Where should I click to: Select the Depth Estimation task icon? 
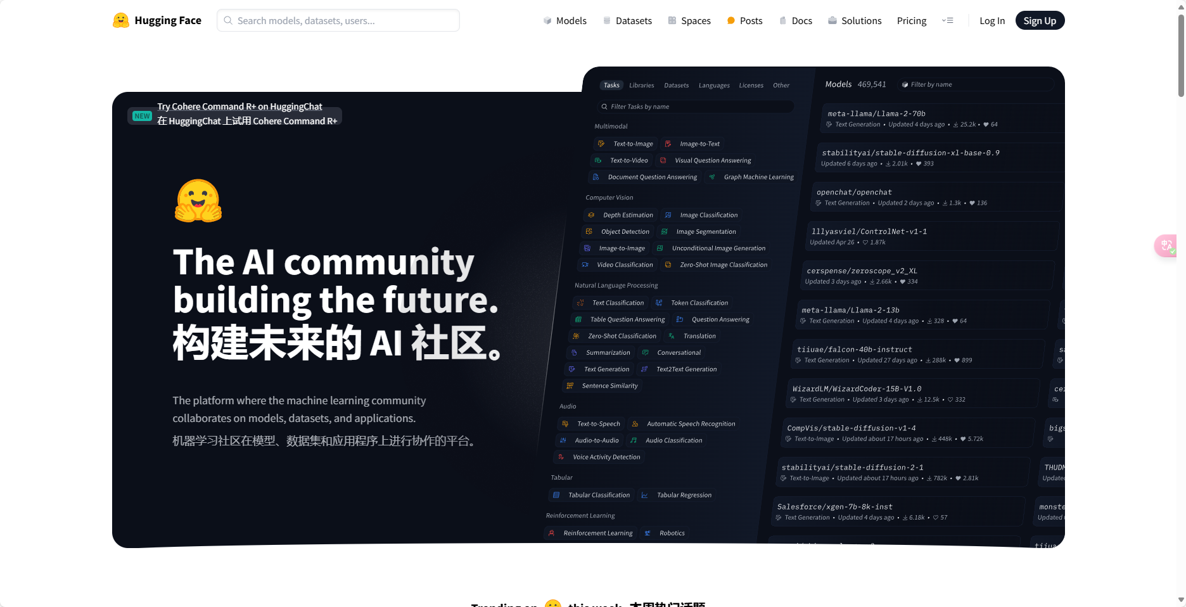(592, 215)
